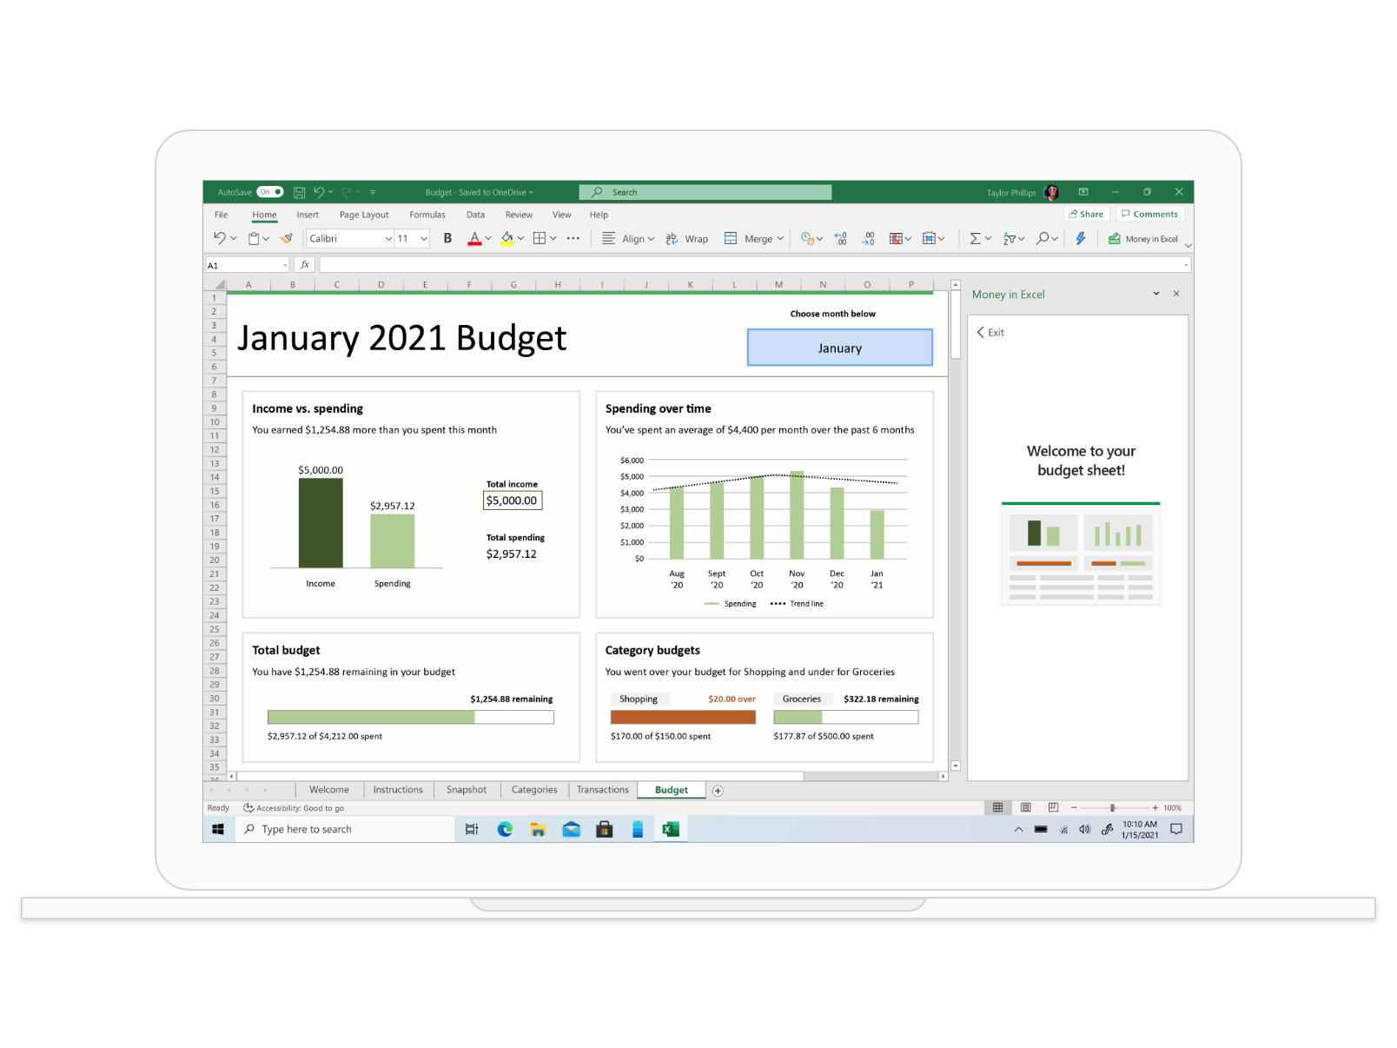Toggle the AutoSave switch off
Screen dimensions: 1397x1048
pos(269,192)
